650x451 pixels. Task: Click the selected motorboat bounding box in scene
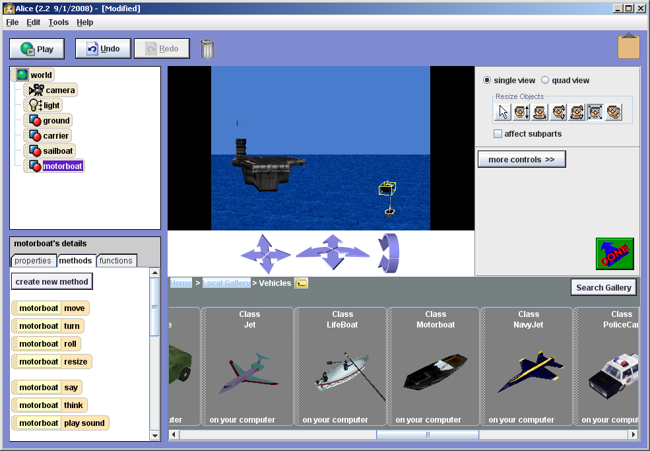(x=387, y=188)
